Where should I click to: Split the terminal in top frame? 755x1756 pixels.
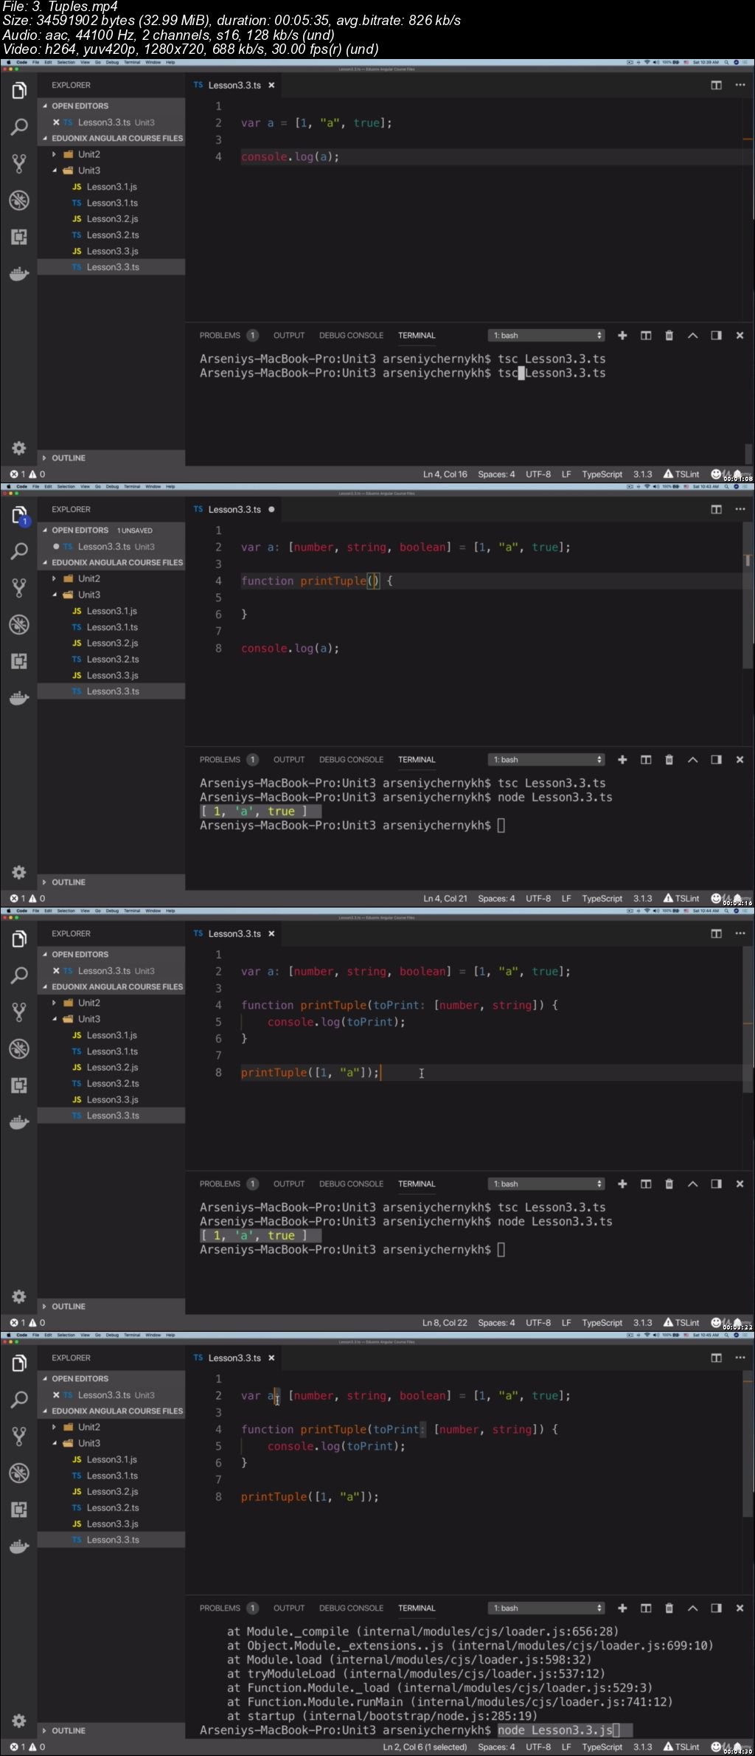pos(646,335)
